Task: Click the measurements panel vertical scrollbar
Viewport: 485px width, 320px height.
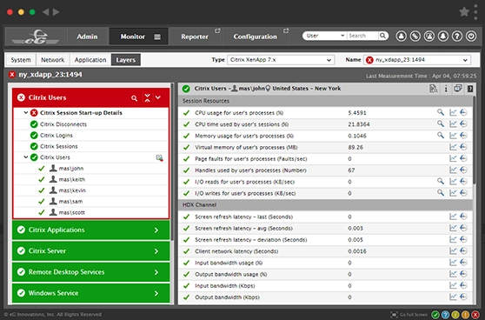Action: pos(475,140)
